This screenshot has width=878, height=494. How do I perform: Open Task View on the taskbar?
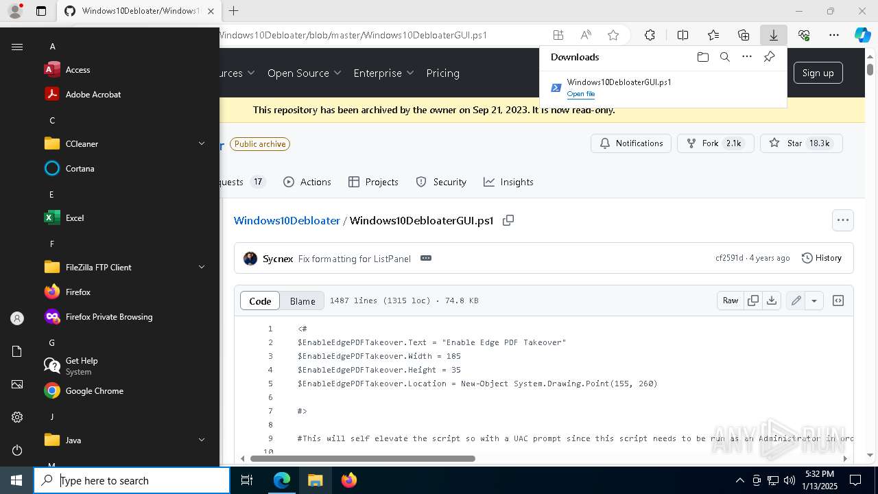[248, 480]
